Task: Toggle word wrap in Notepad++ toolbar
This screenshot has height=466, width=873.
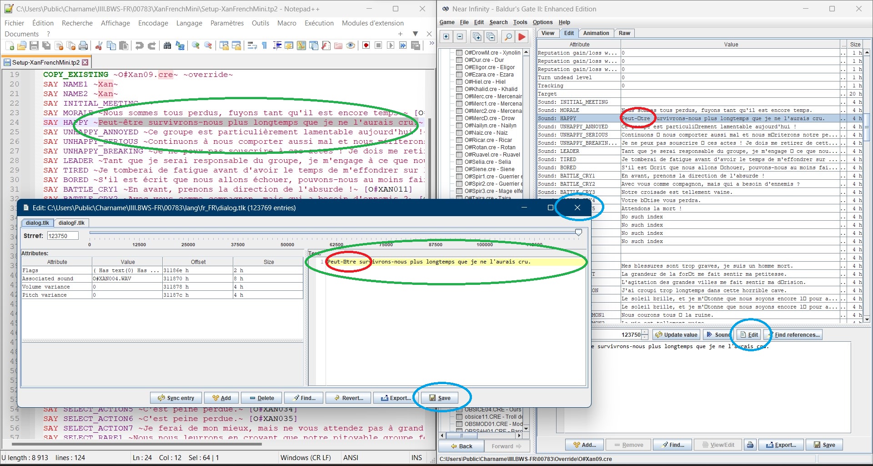Action: tap(252, 46)
